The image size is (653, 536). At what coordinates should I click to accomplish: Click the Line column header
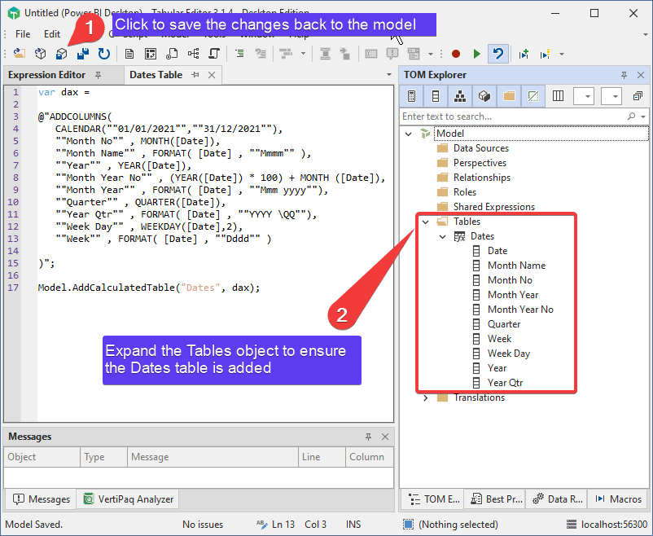[x=322, y=457]
